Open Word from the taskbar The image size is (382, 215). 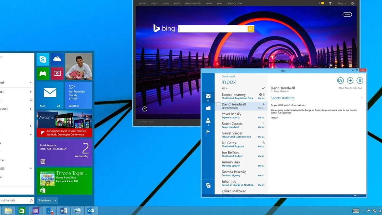[63, 211]
